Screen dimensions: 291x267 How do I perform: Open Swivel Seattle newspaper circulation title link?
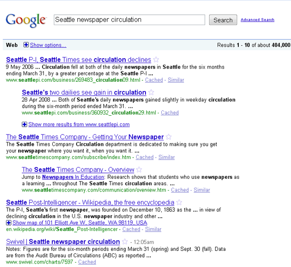[63, 241]
